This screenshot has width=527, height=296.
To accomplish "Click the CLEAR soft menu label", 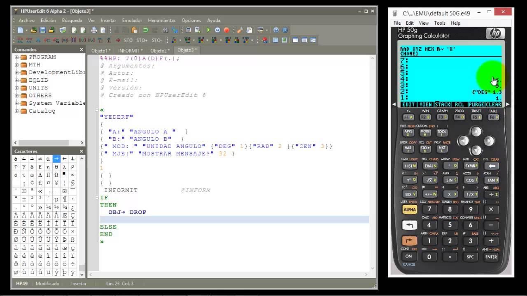I will 493,104.
